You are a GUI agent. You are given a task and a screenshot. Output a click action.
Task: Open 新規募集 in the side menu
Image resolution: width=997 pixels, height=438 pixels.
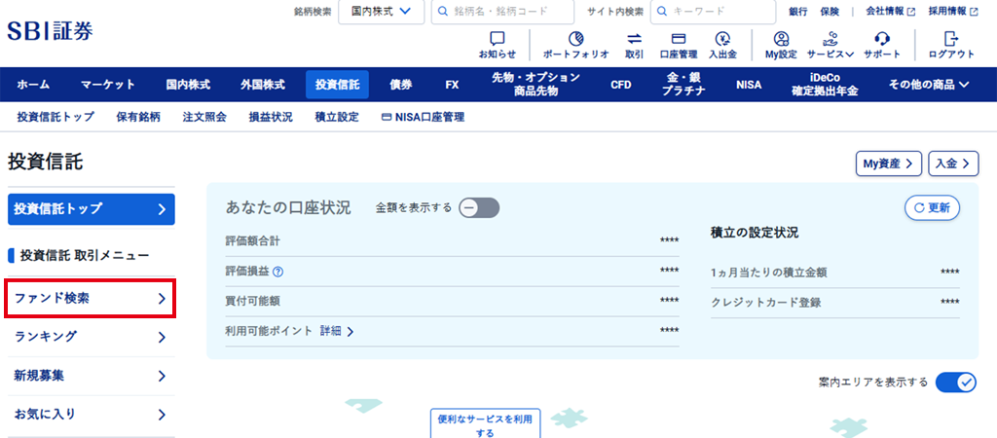90,376
